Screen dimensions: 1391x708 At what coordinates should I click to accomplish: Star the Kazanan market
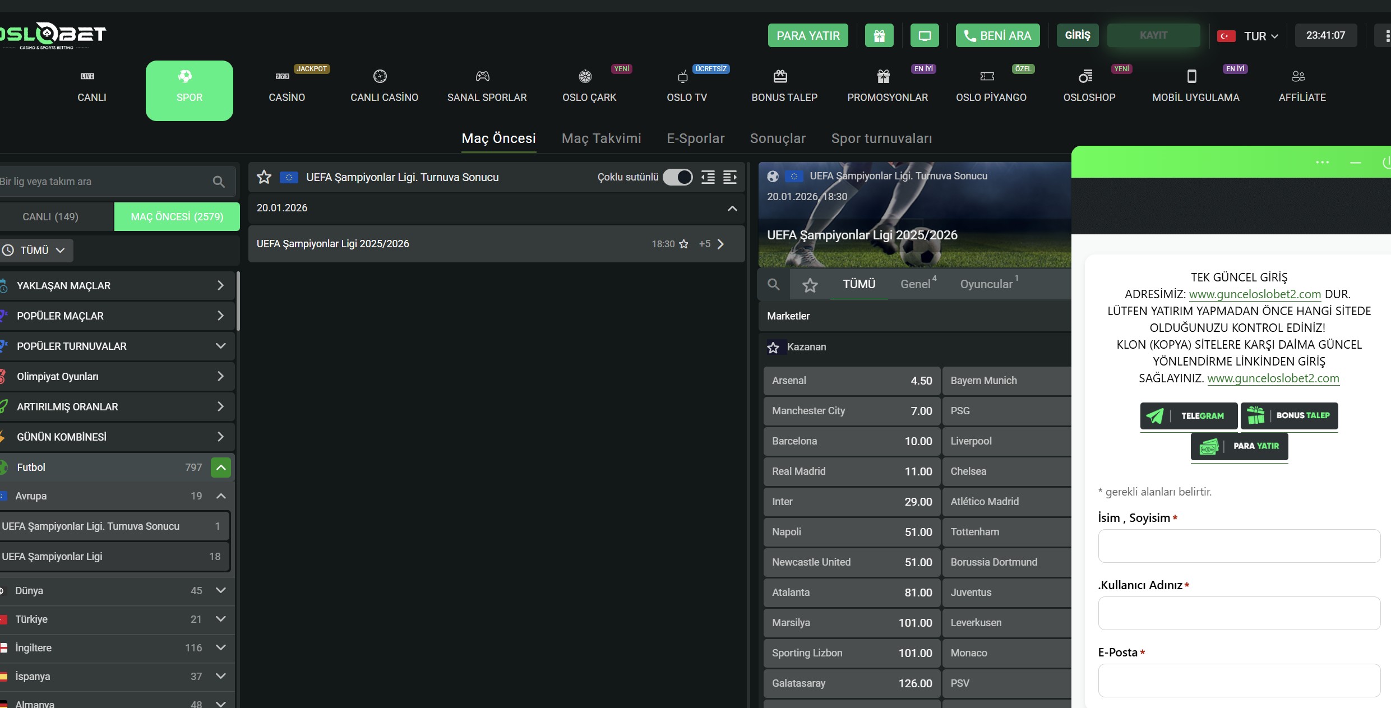point(773,348)
